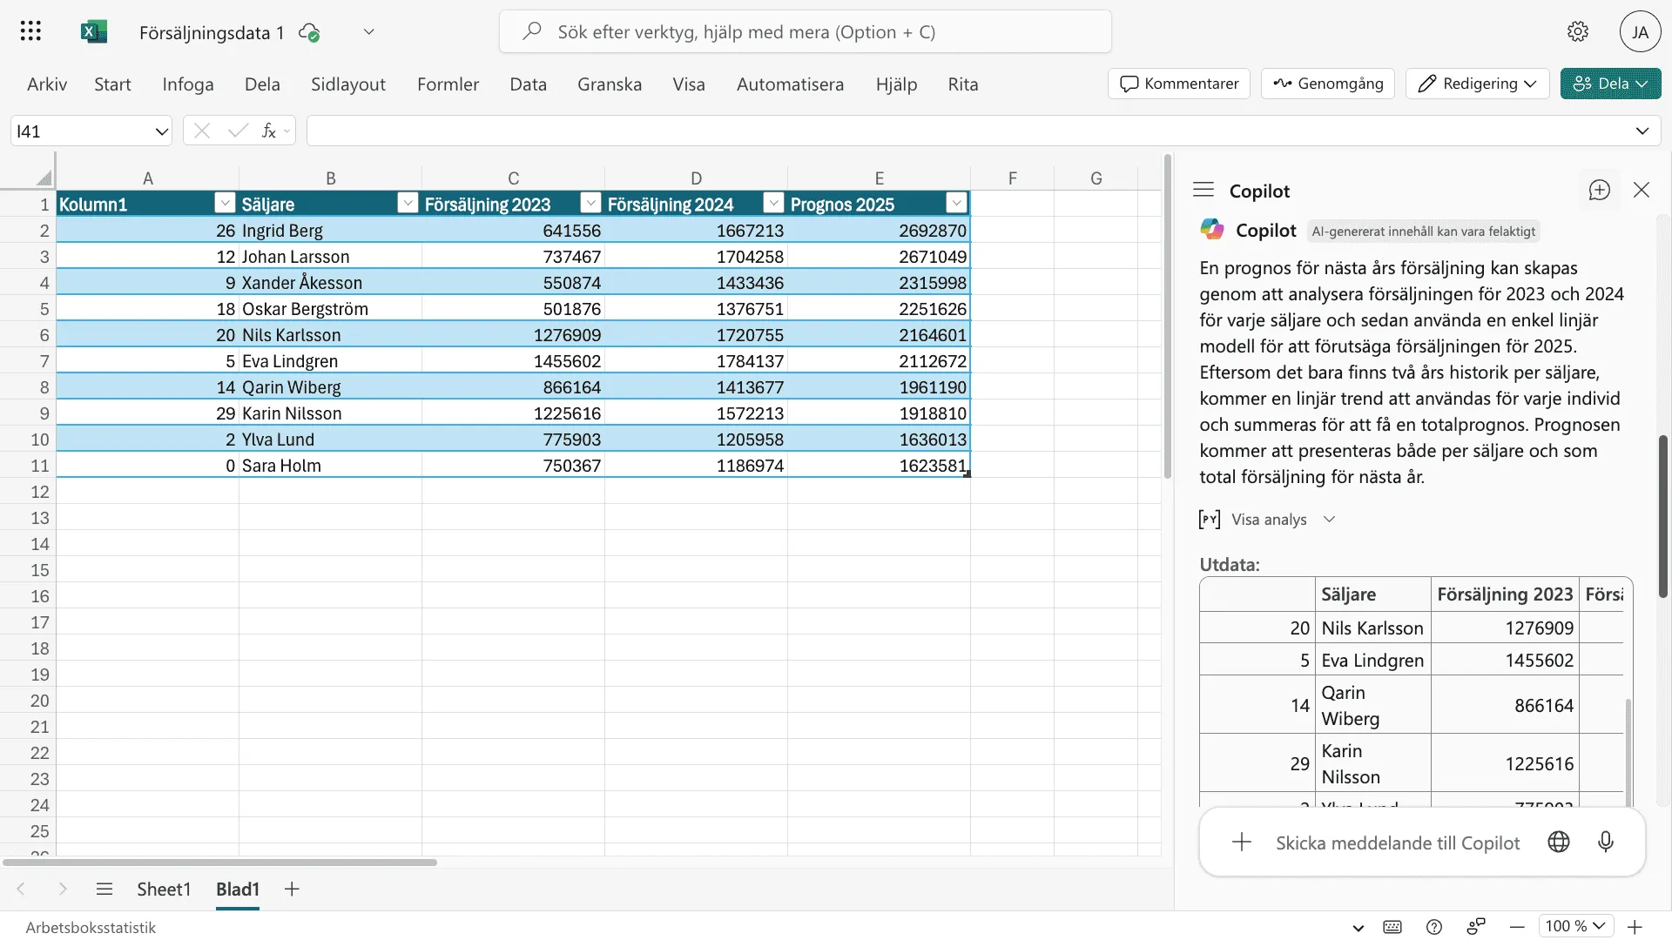Cancel formula entry with X icon
Image resolution: width=1672 pixels, height=940 pixels.
202,131
